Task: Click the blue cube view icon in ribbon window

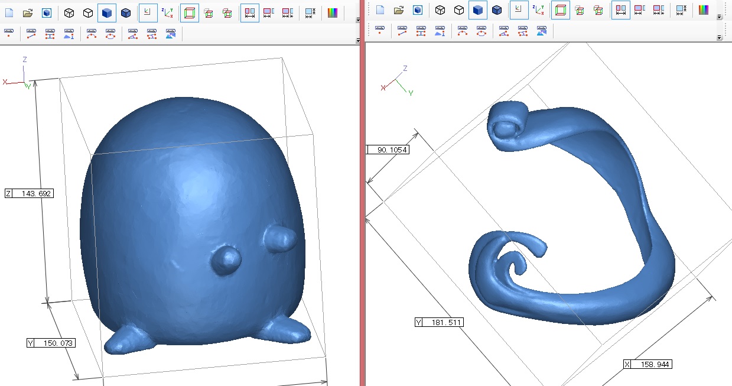Action: [x=418, y=9]
